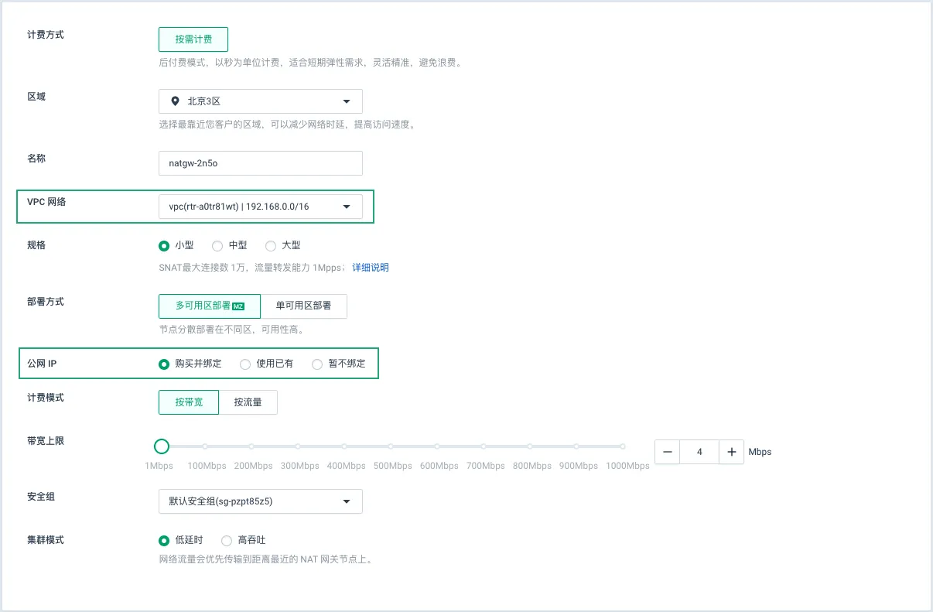Click the plus icon to increase bandwidth
Screen dimensions: 933x612
(731, 452)
